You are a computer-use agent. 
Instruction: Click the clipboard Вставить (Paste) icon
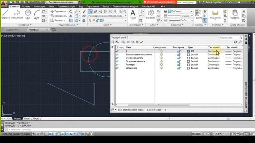pos(235,14)
